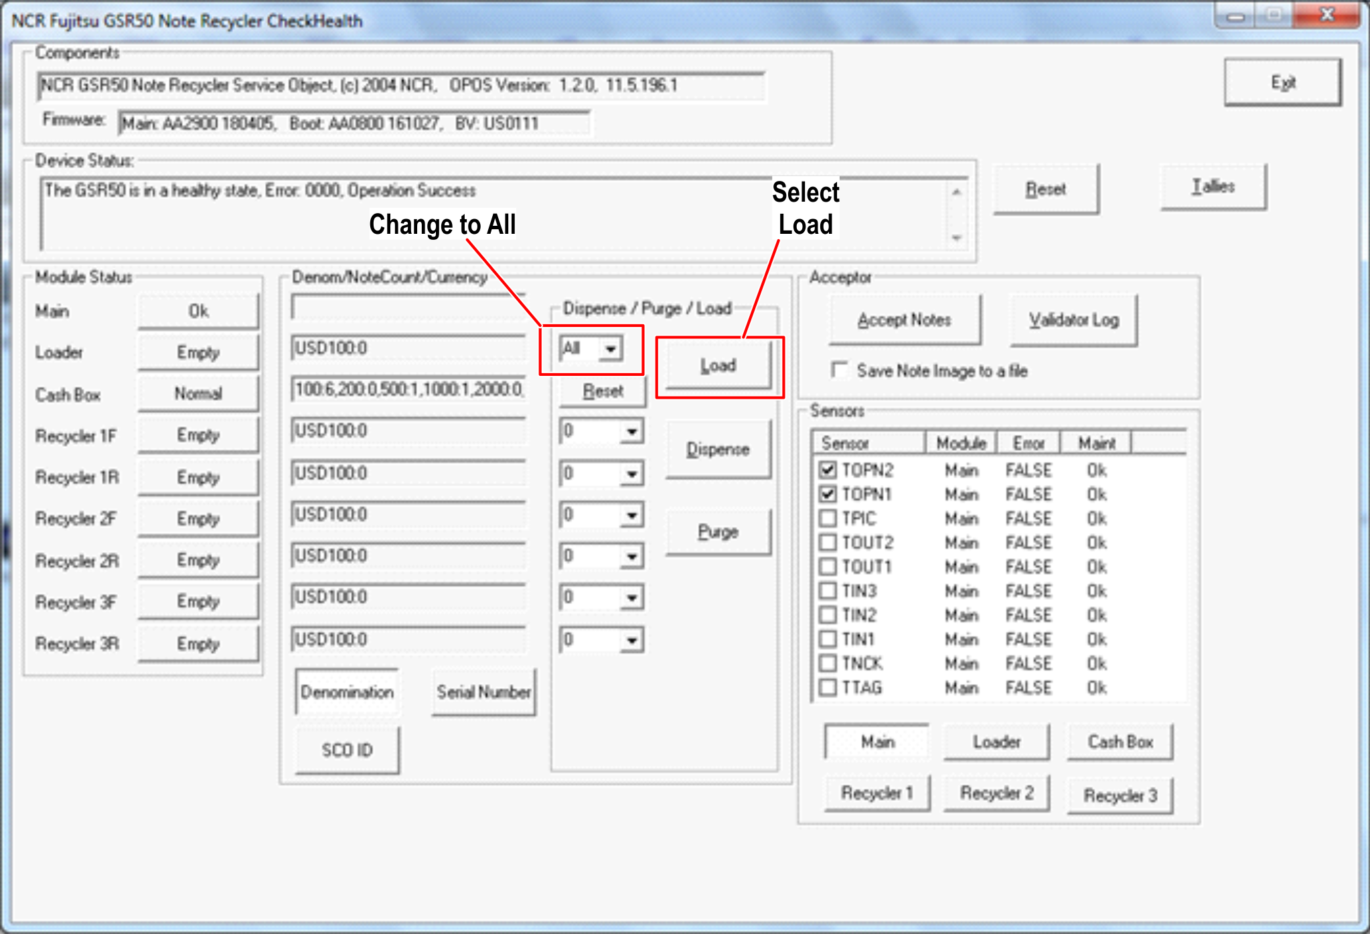1370x934 pixels.
Task: Click the service object description field
Action: click(x=400, y=86)
